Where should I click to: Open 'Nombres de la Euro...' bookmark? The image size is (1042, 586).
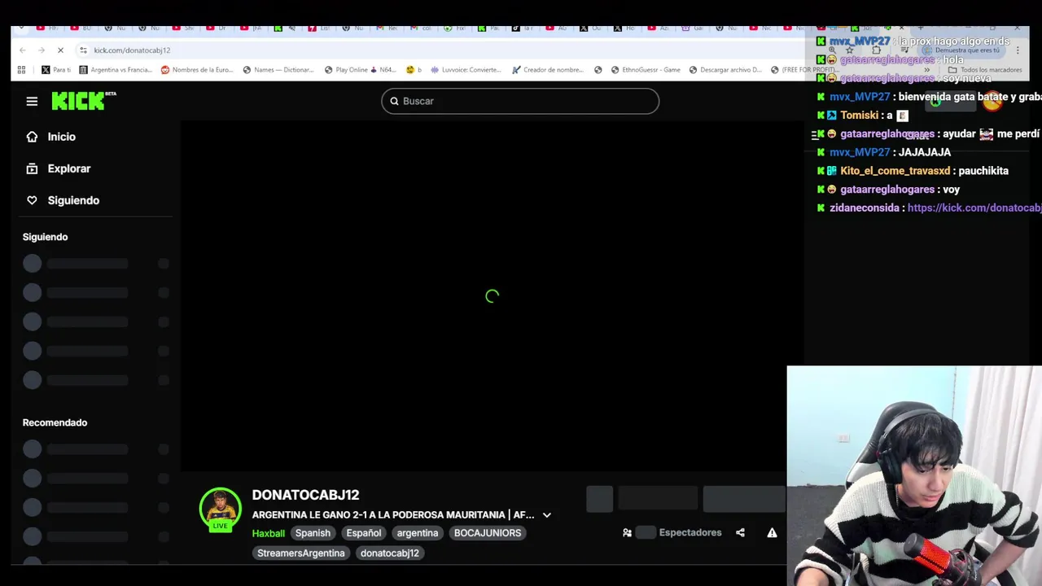click(x=197, y=70)
